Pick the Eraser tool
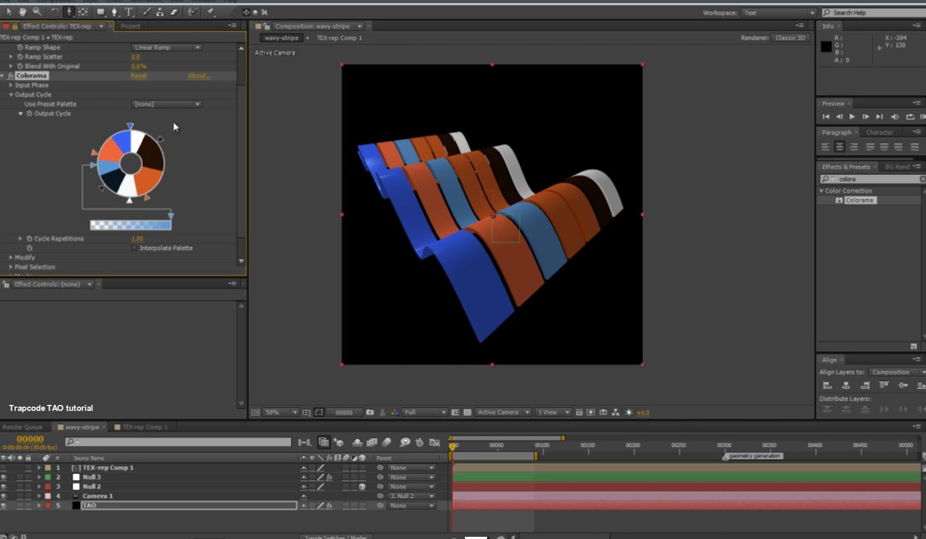926x539 pixels. coord(174,12)
